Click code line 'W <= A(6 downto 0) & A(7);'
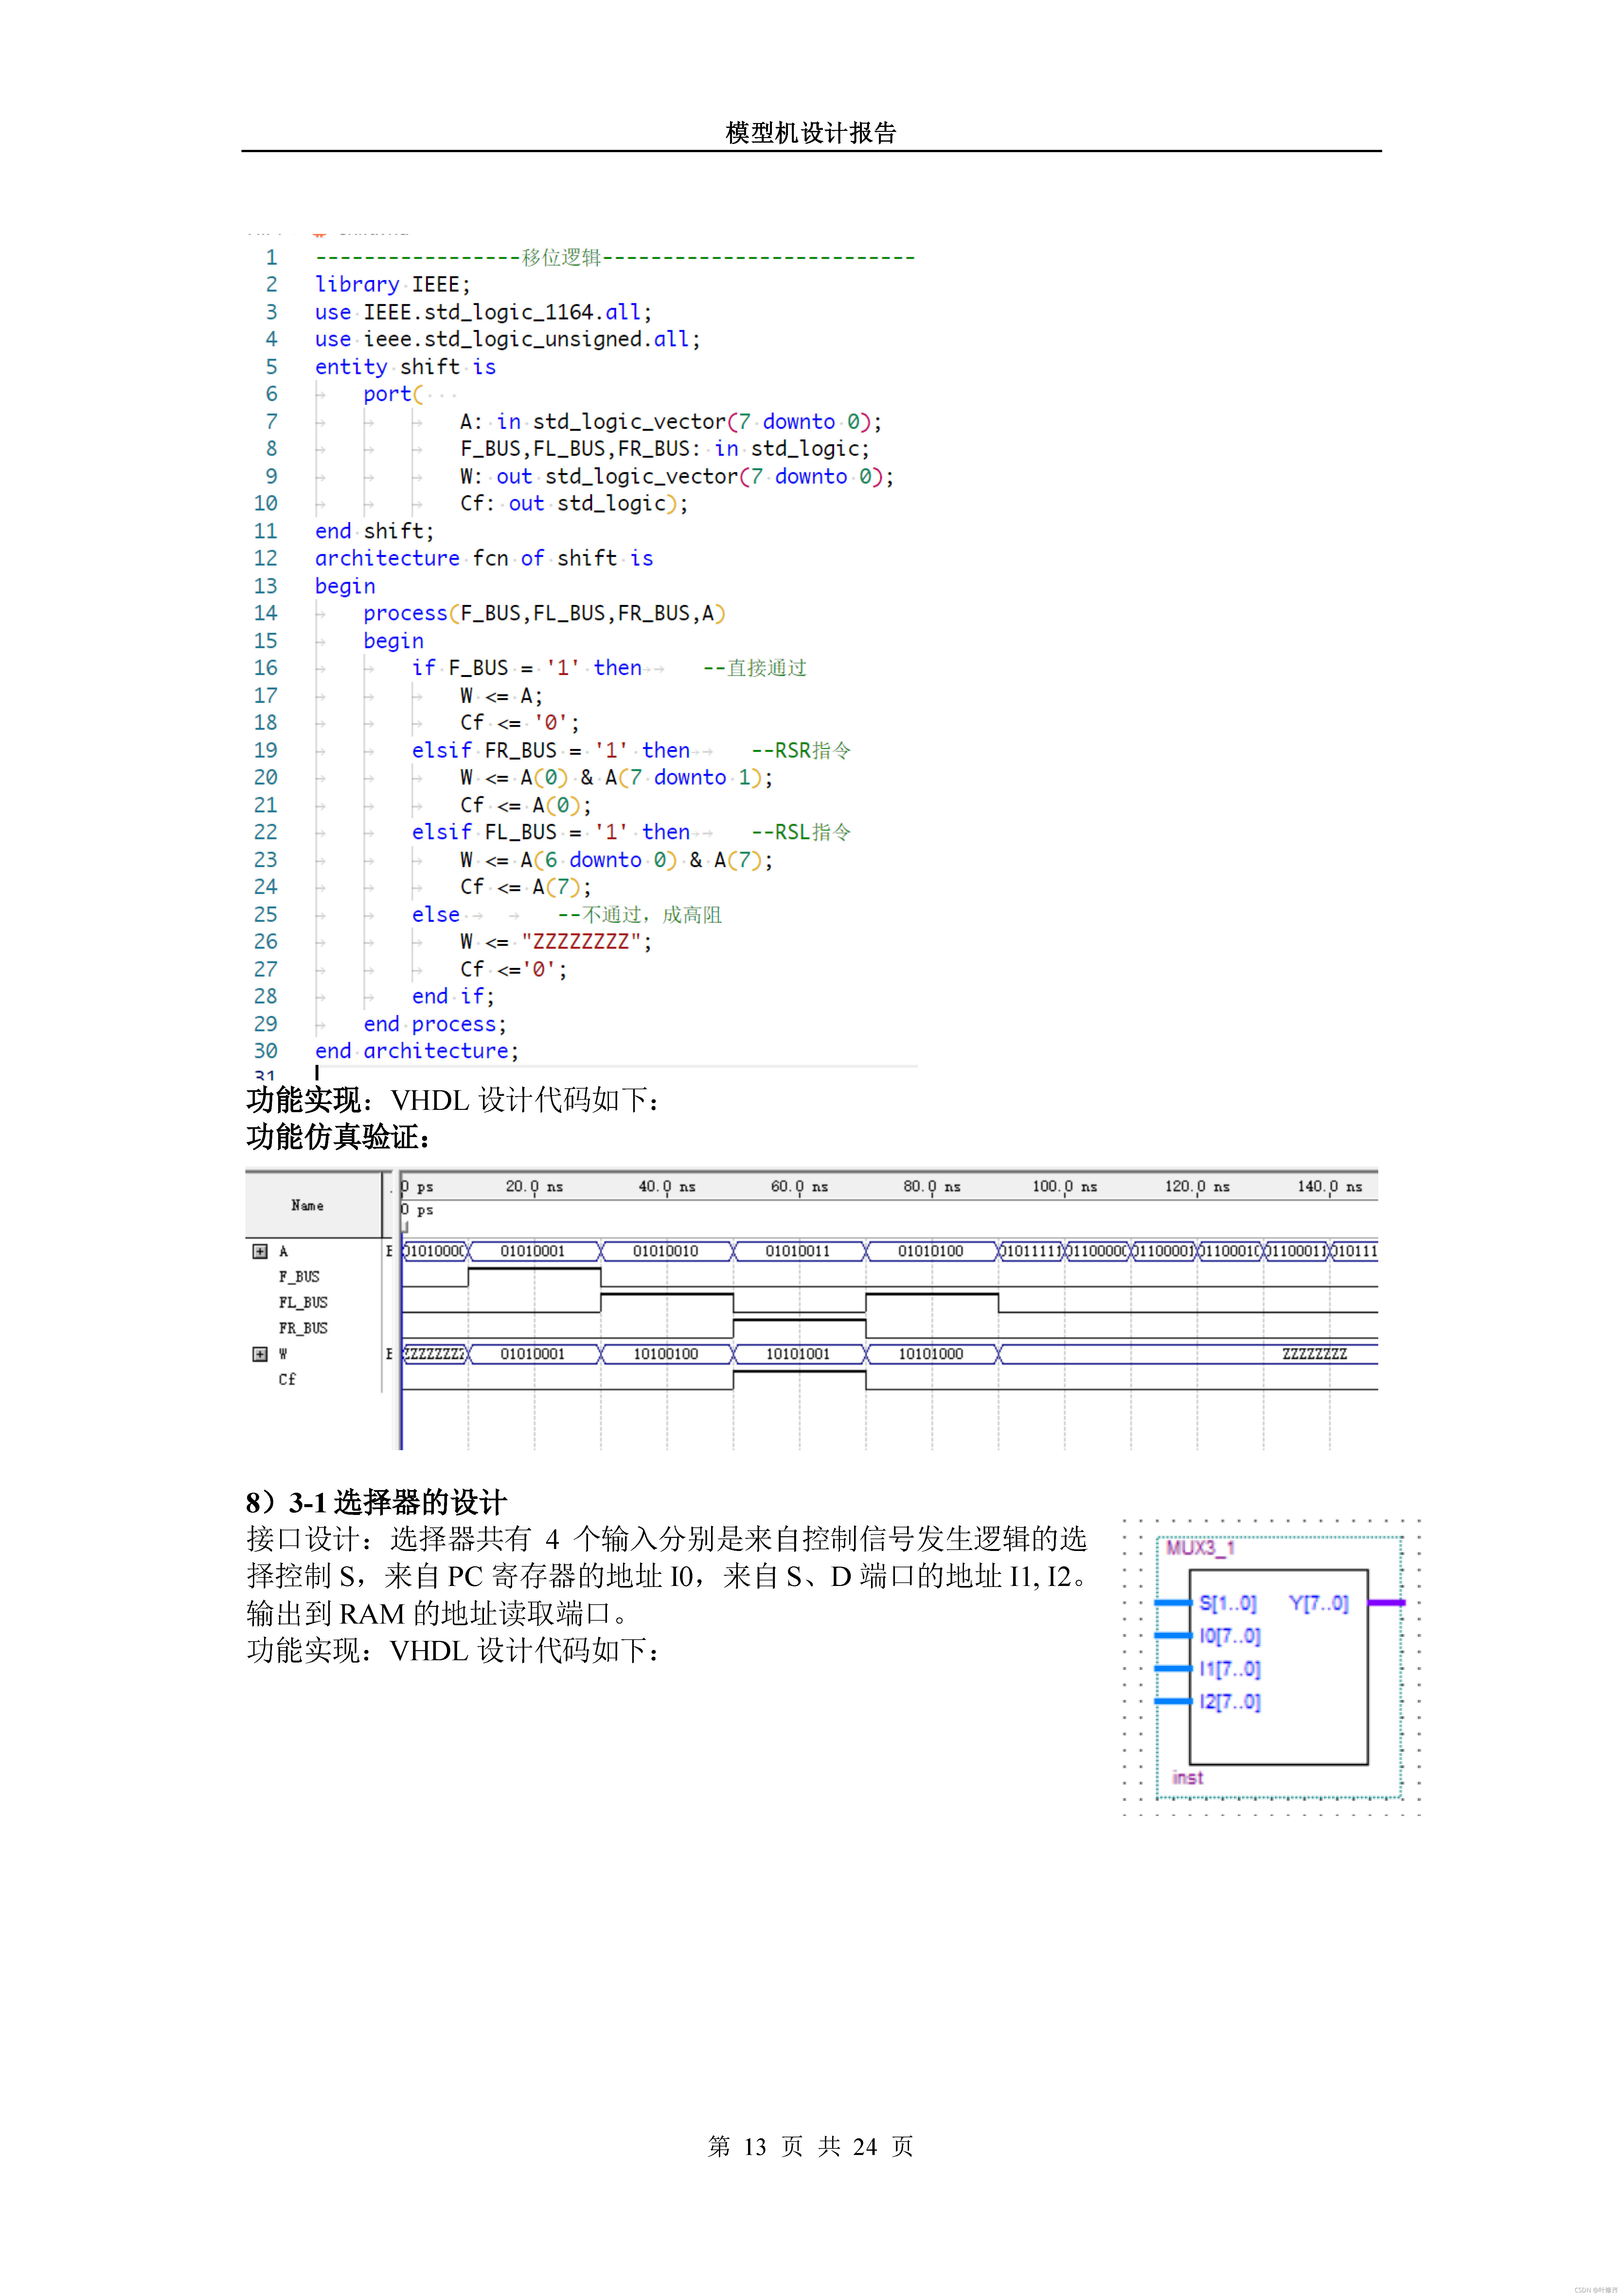Viewport: 1623px width, 2296px height. click(617, 860)
